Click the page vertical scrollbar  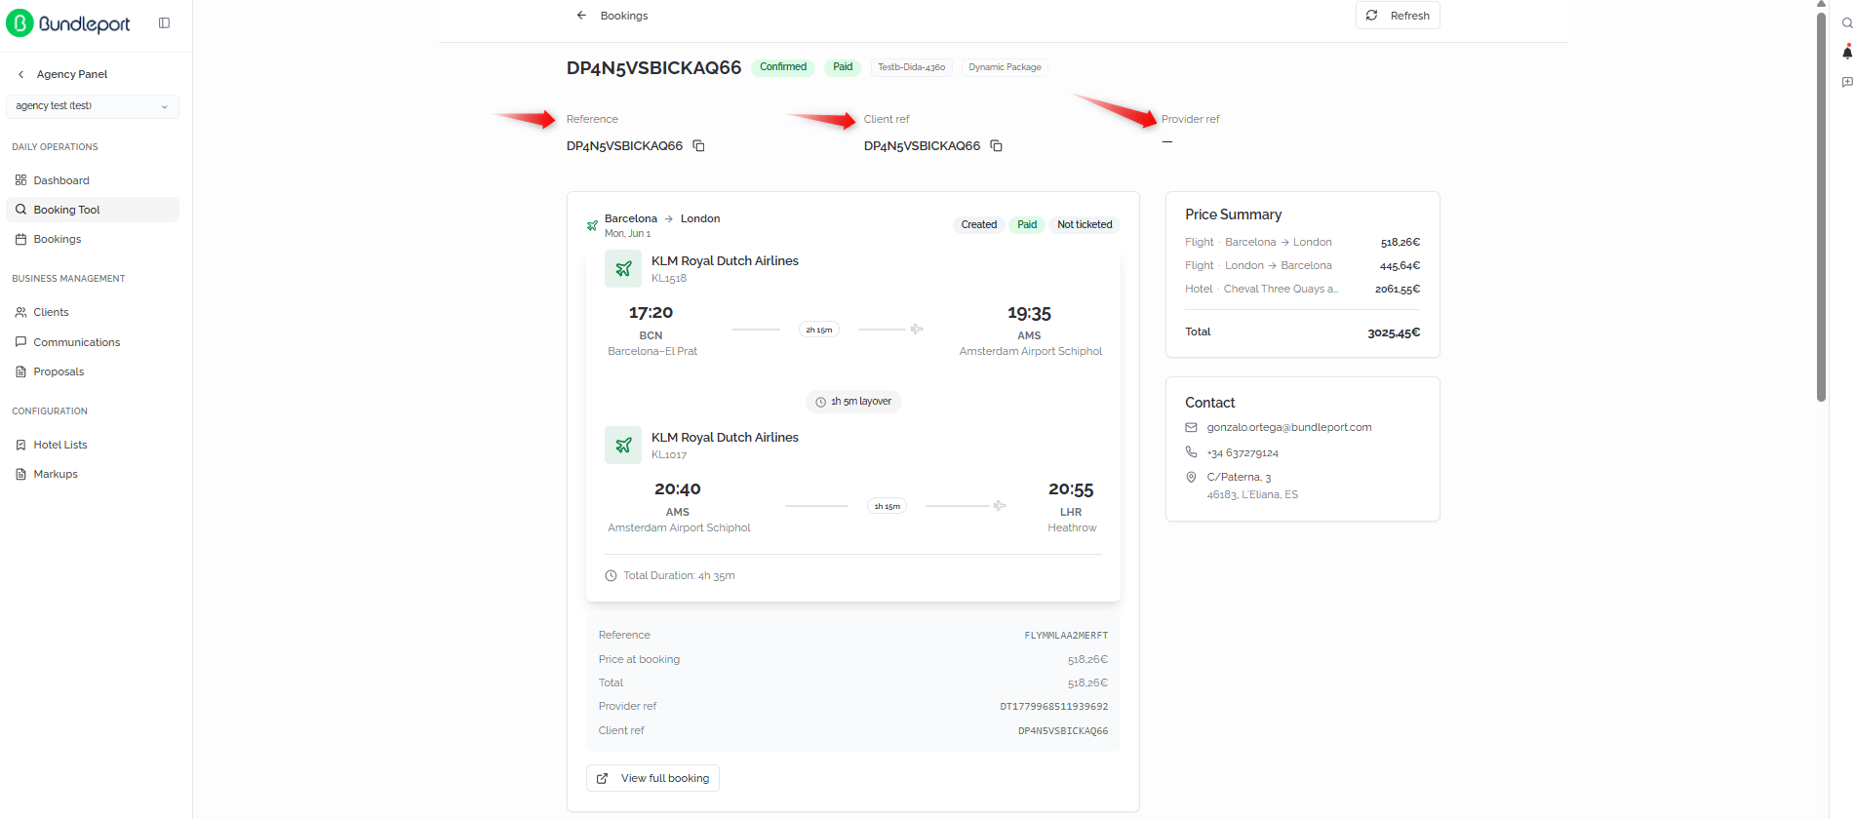click(x=1821, y=205)
